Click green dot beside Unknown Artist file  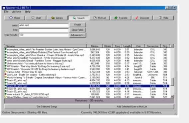pos(6,63)
